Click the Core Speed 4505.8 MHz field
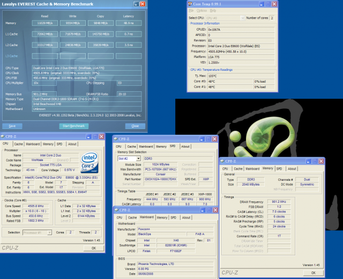This screenshot has width=343, height=279. (36, 206)
